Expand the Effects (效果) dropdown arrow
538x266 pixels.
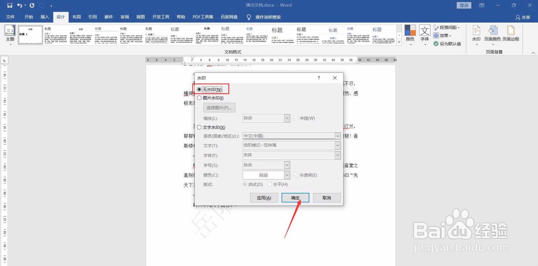(x=450, y=36)
